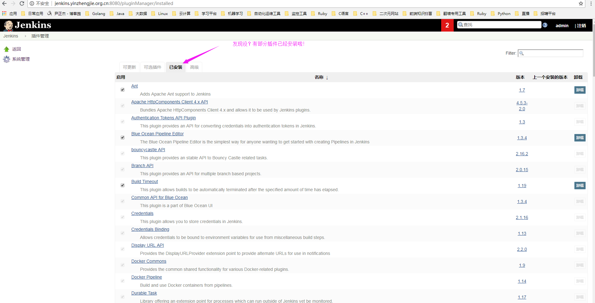This screenshot has width=595, height=303.
Task: Open the Chrome apps grid icon
Action: pos(4,13)
